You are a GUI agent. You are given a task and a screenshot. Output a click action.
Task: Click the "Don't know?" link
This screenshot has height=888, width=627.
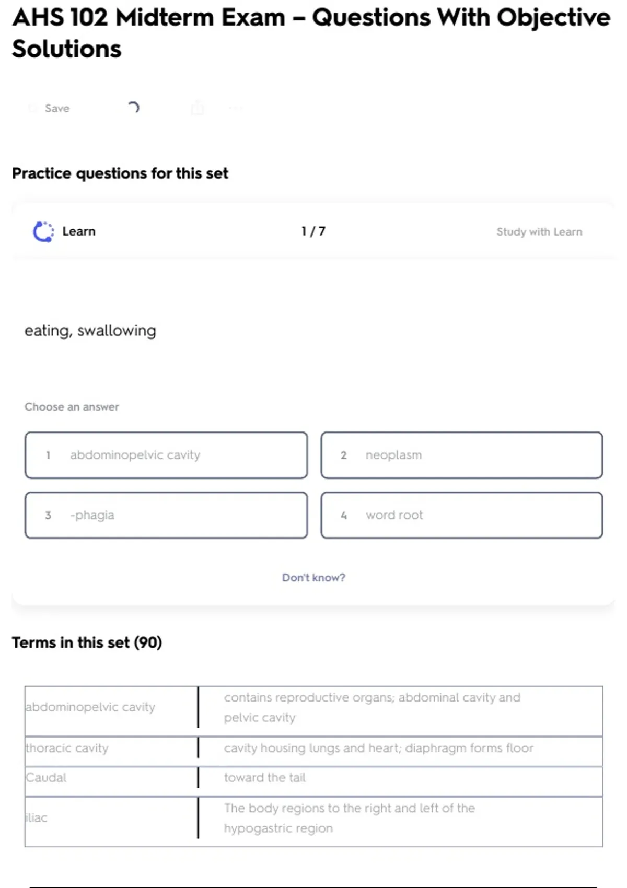point(313,578)
